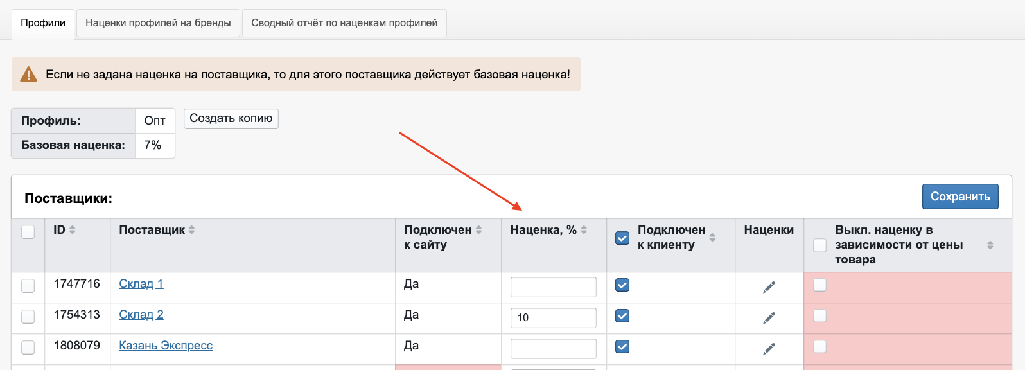Sort by Подключен к сайту arrows
This screenshot has height=370, width=1025.
point(478,230)
